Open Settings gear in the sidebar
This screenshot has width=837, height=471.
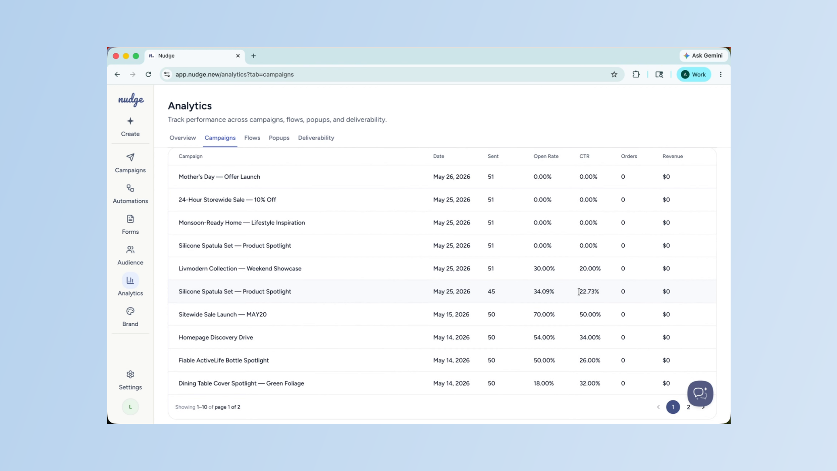[x=130, y=380]
